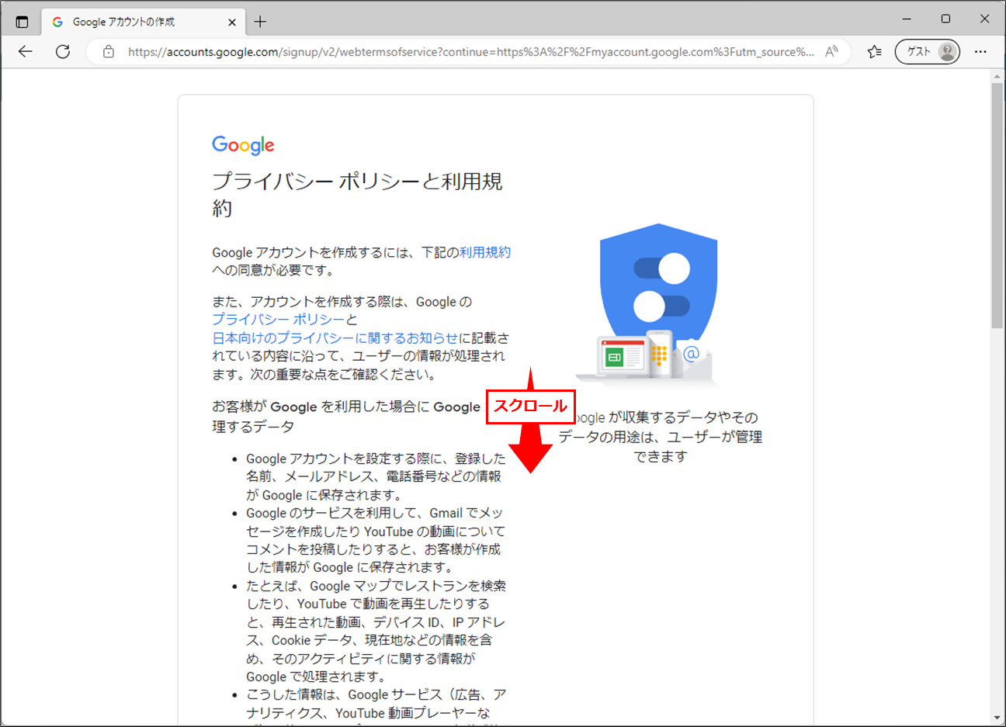The height and width of the screenshot is (727, 1006).
Task: Click the scrollbar up arrow
Action: pos(997,76)
